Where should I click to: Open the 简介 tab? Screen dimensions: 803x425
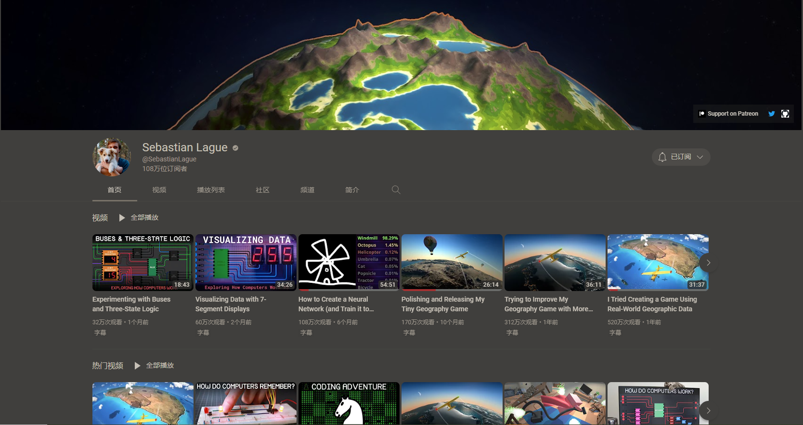point(352,190)
